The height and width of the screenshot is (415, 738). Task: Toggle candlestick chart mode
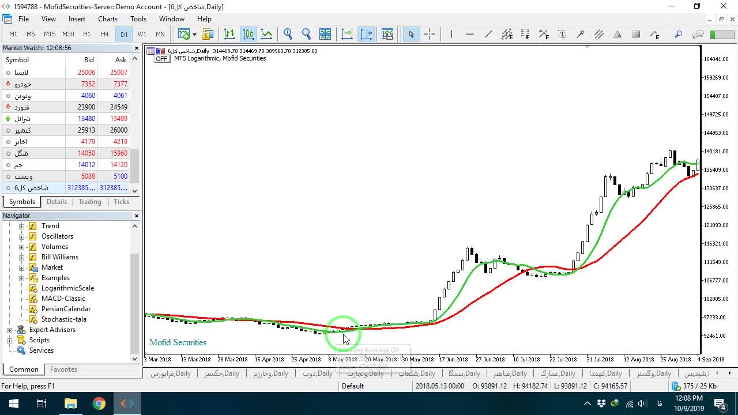coord(248,34)
